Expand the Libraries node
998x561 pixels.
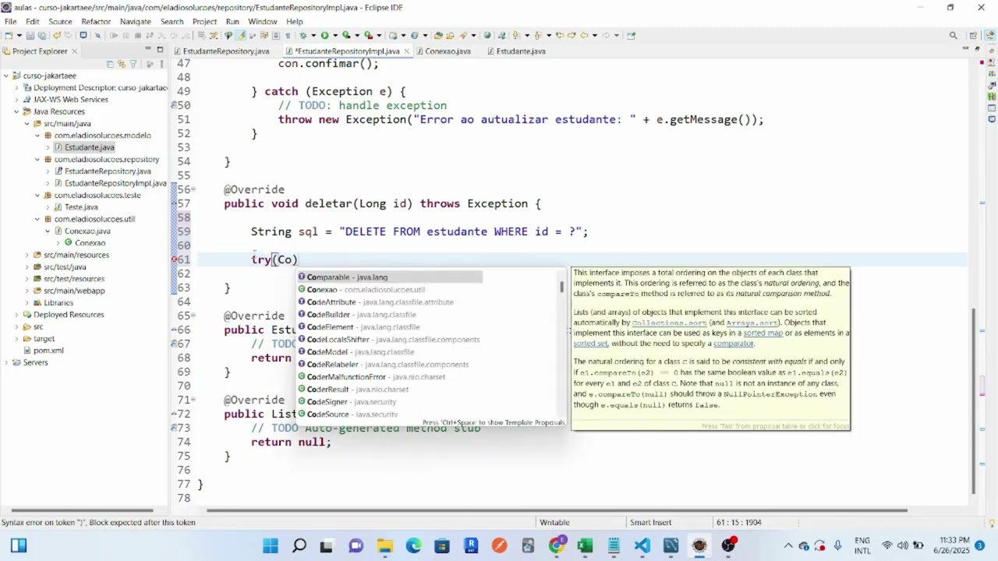pos(27,302)
